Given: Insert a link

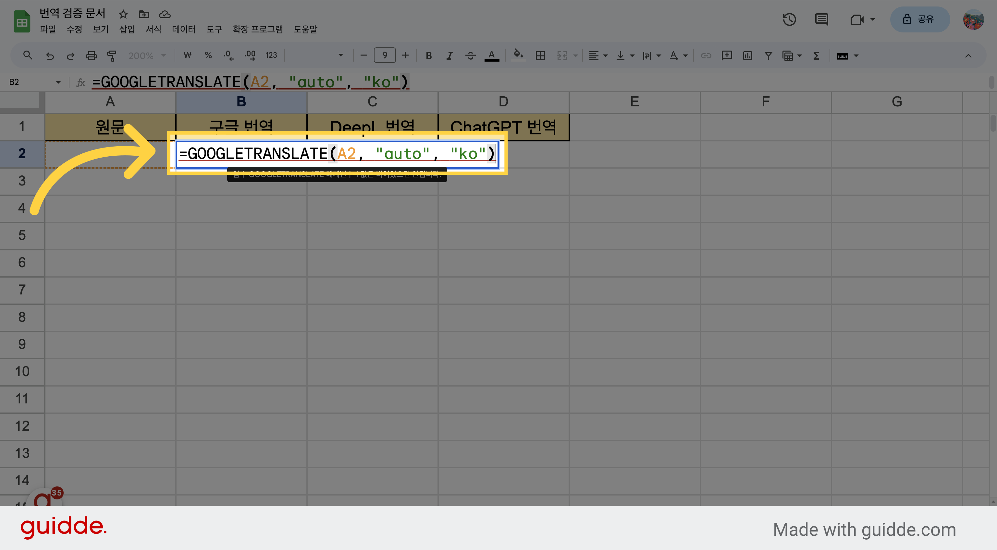Looking at the screenshot, I should tap(706, 56).
